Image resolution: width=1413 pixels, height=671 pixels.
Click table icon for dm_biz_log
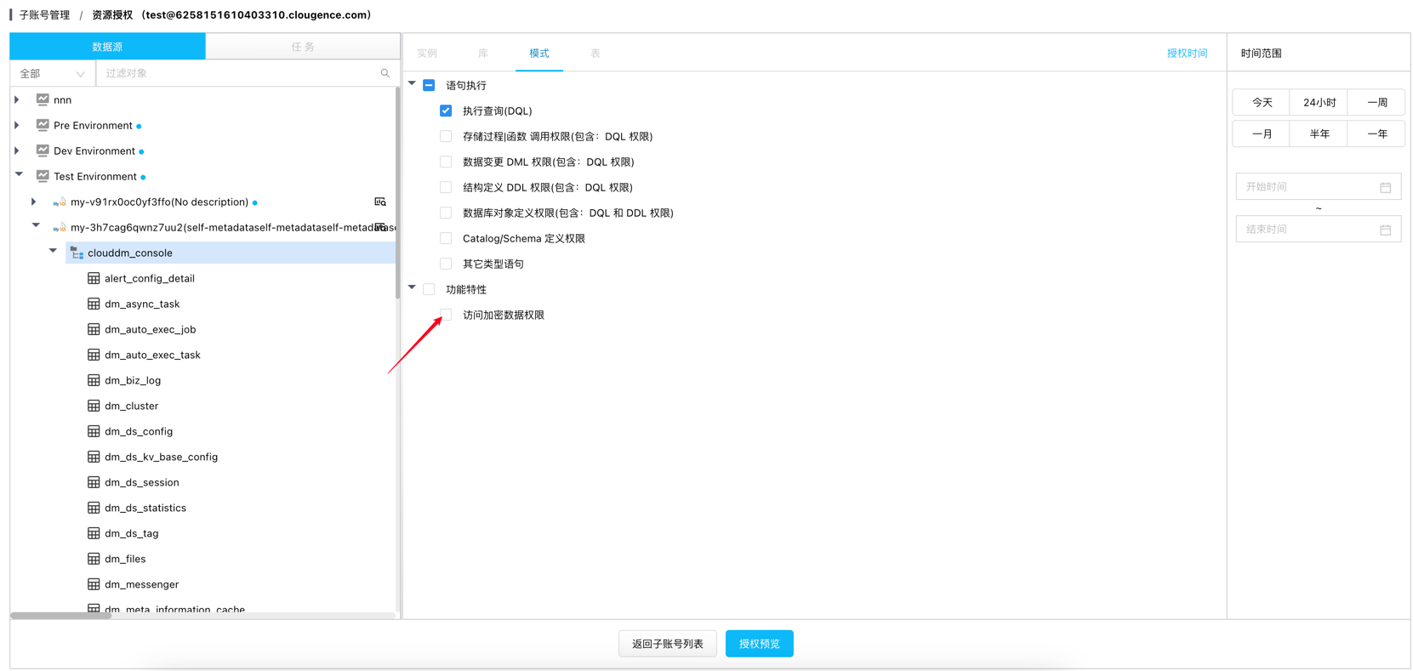94,380
